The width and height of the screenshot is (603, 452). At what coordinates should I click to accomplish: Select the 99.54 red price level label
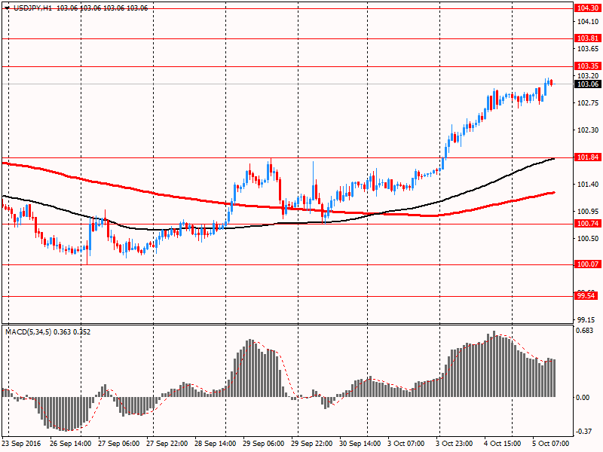[x=586, y=296]
